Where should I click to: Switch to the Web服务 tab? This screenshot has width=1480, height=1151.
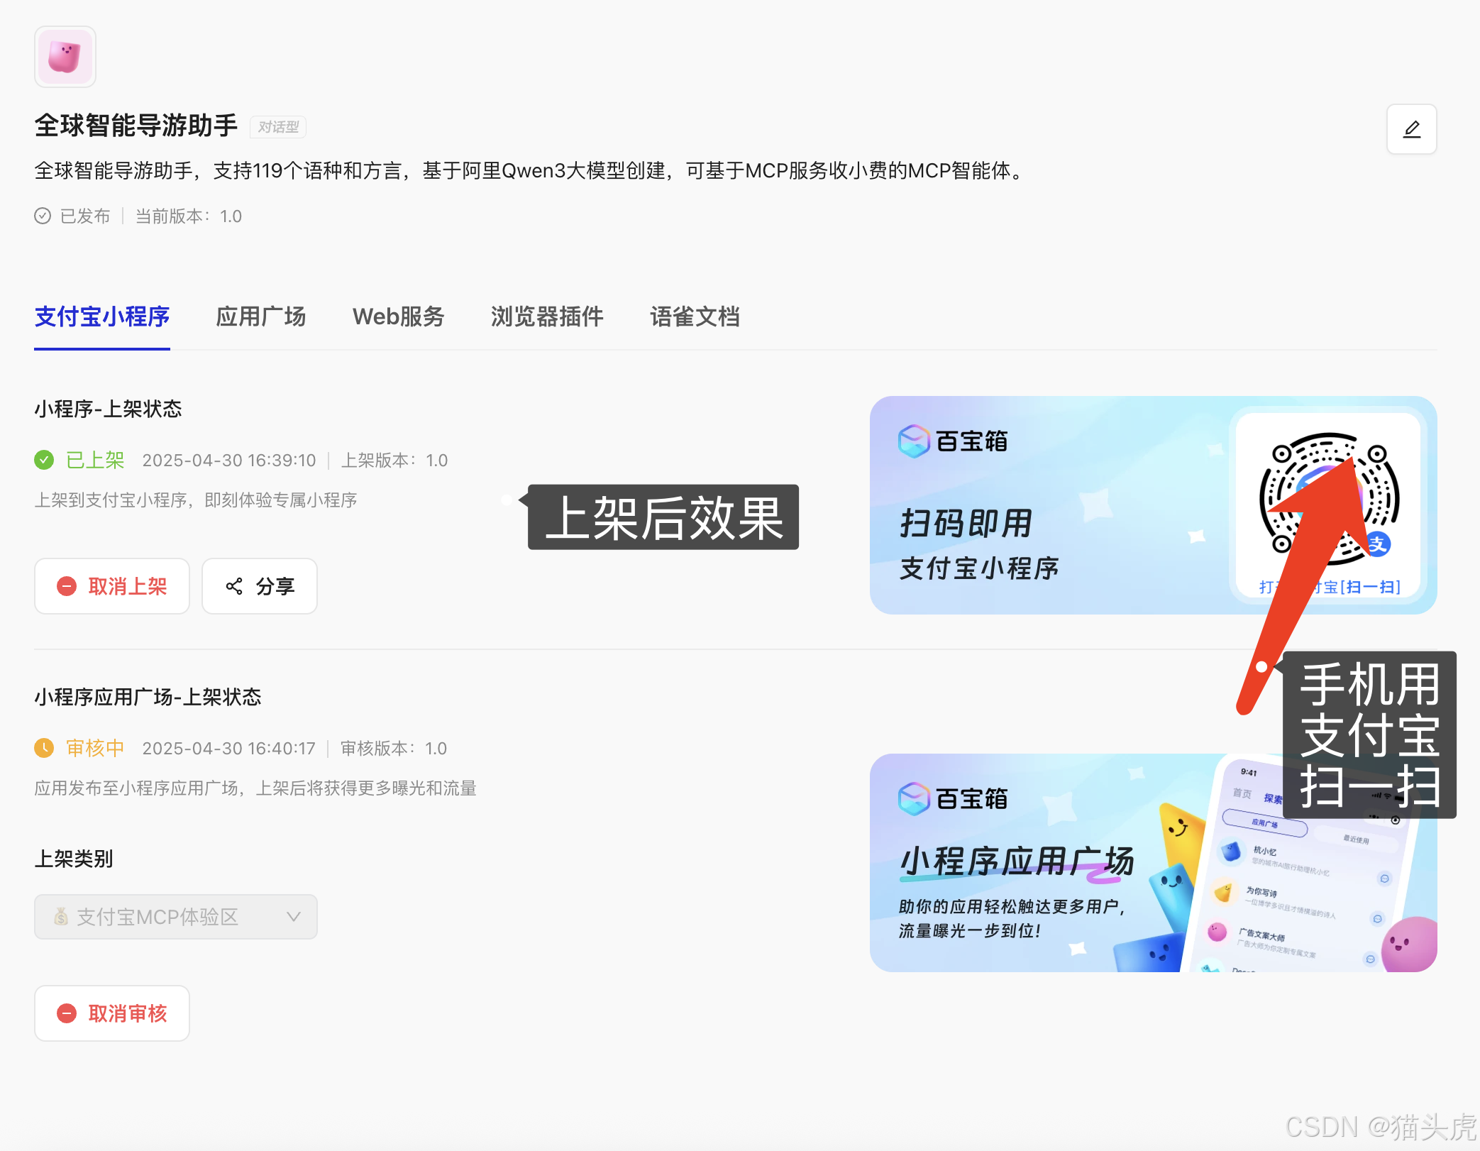click(398, 317)
